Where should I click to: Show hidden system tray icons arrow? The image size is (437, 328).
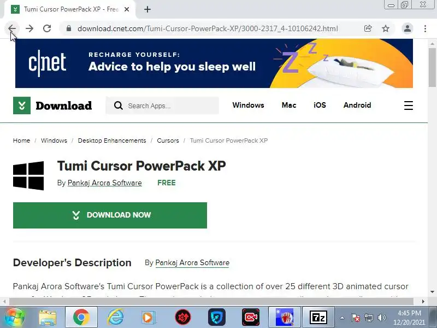[342, 318]
